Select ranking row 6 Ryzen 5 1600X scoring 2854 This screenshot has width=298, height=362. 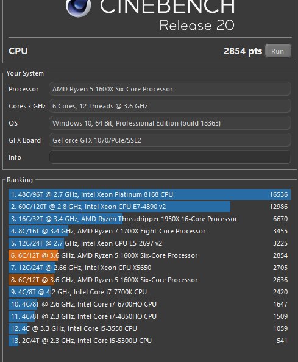(x=149, y=255)
